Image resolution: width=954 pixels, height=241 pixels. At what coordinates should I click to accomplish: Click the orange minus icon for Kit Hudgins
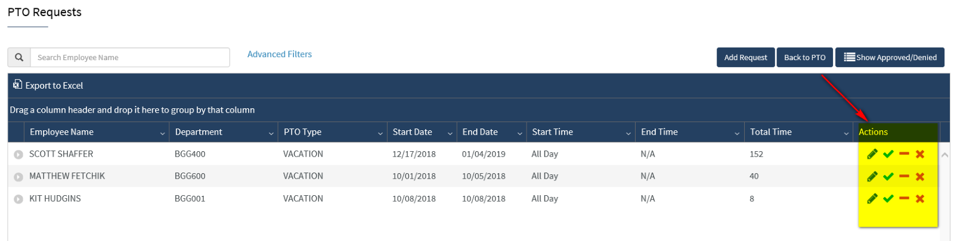[x=904, y=198]
